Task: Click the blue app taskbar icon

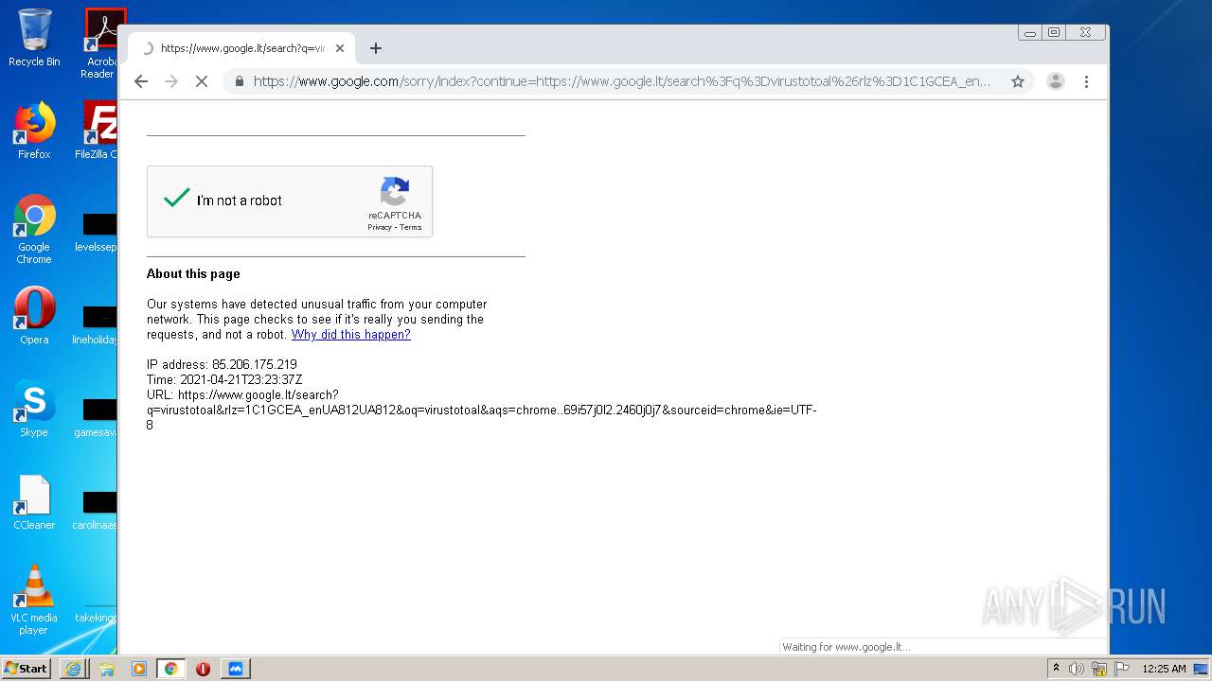Action: (236, 669)
